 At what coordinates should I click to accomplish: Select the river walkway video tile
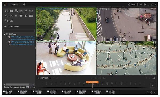(x=66, y=24)
